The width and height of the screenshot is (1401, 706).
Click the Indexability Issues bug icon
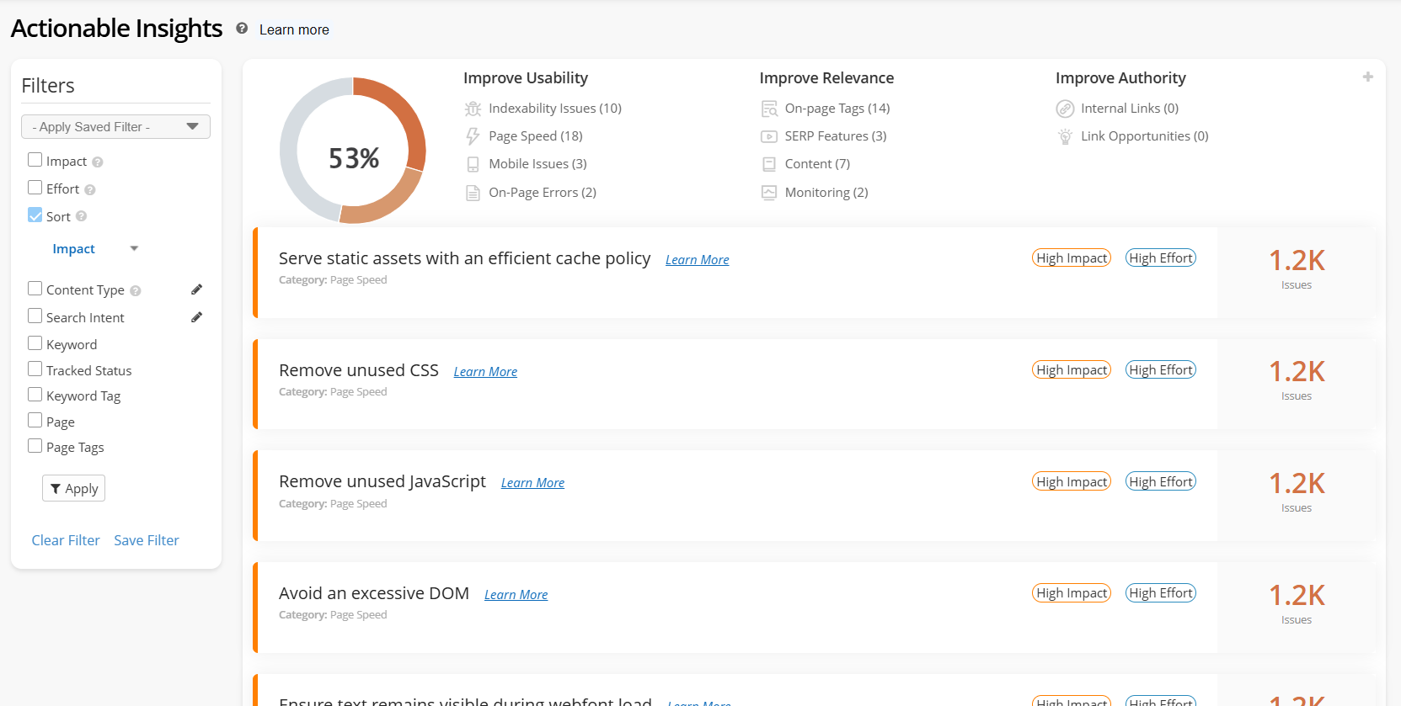click(473, 109)
